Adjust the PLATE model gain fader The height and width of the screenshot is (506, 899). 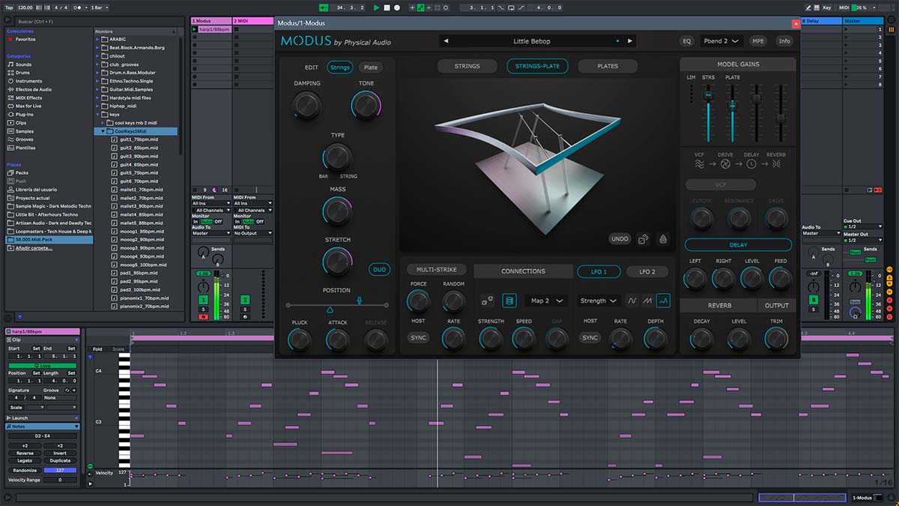point(733,106)
